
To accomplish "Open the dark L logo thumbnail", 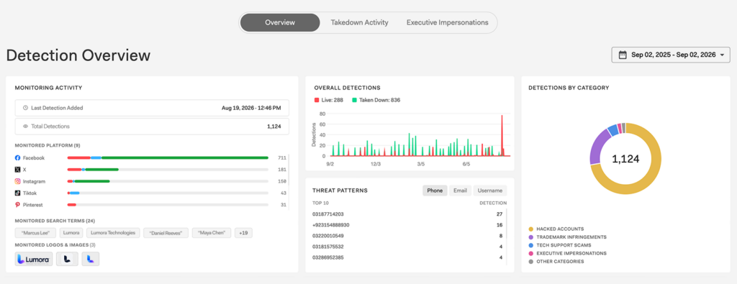I will click(67, 259).
